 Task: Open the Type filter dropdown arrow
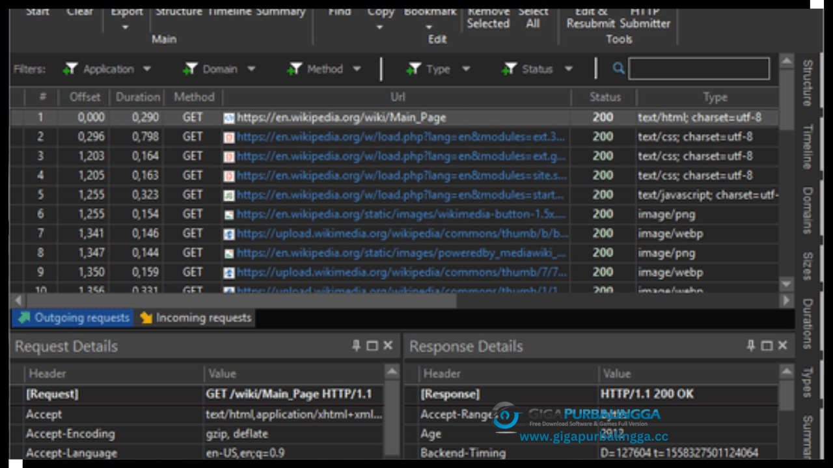pos(466,69)
